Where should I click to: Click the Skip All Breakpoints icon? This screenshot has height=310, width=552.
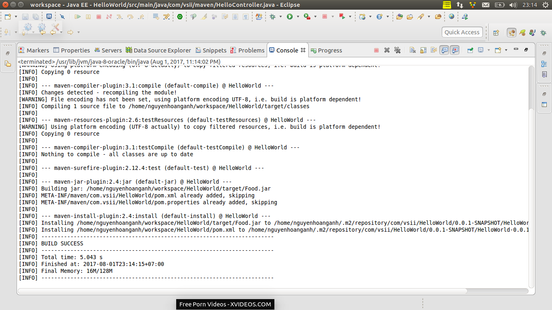point(62,17)
